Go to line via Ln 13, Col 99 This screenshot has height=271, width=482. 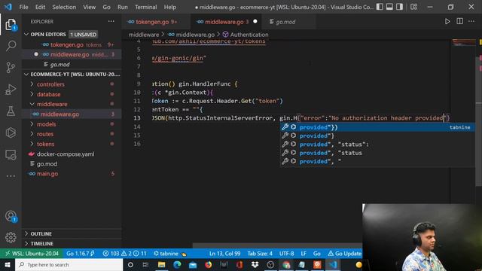pos(224,254)
